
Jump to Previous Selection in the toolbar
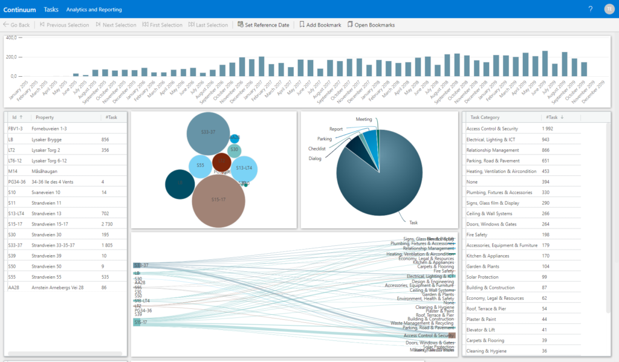coord(64,25)
